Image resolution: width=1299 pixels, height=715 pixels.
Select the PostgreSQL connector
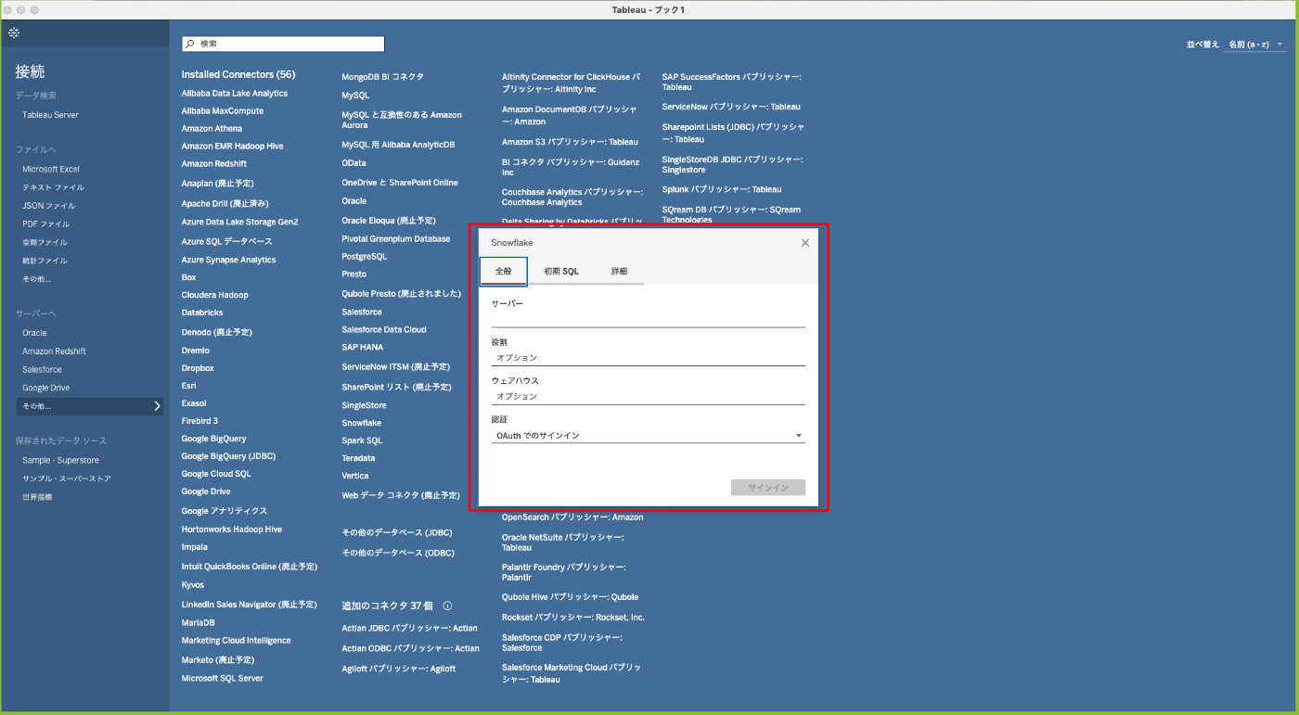(364, 257)
